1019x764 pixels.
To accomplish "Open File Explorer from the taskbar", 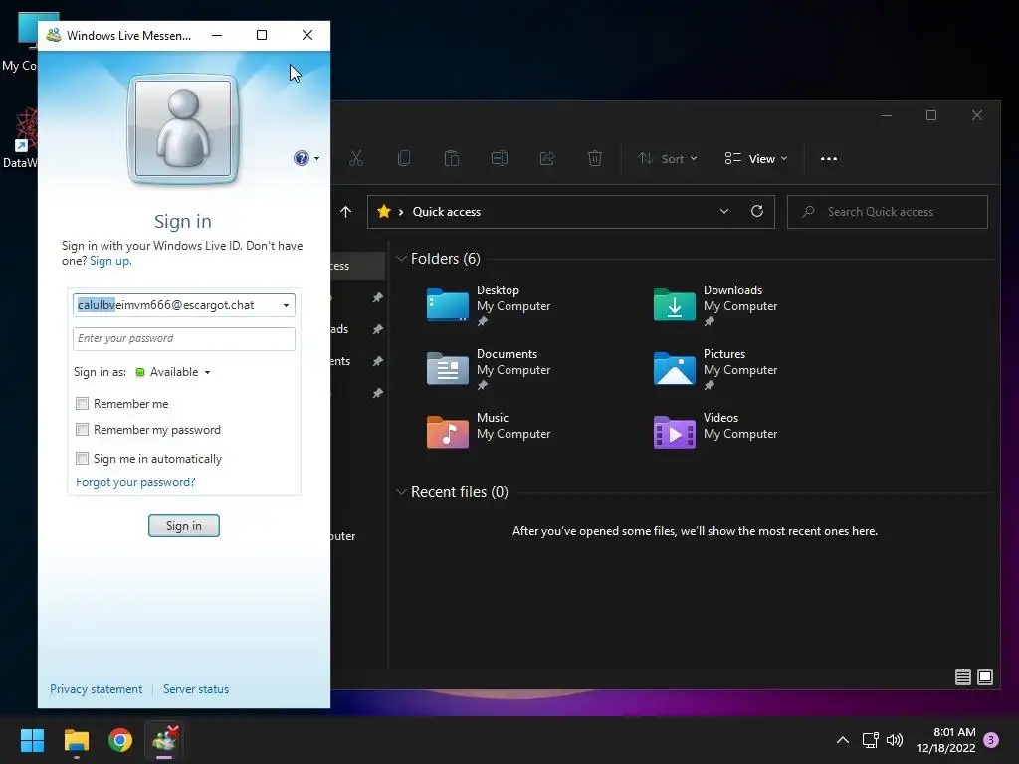I will (76, 740).
